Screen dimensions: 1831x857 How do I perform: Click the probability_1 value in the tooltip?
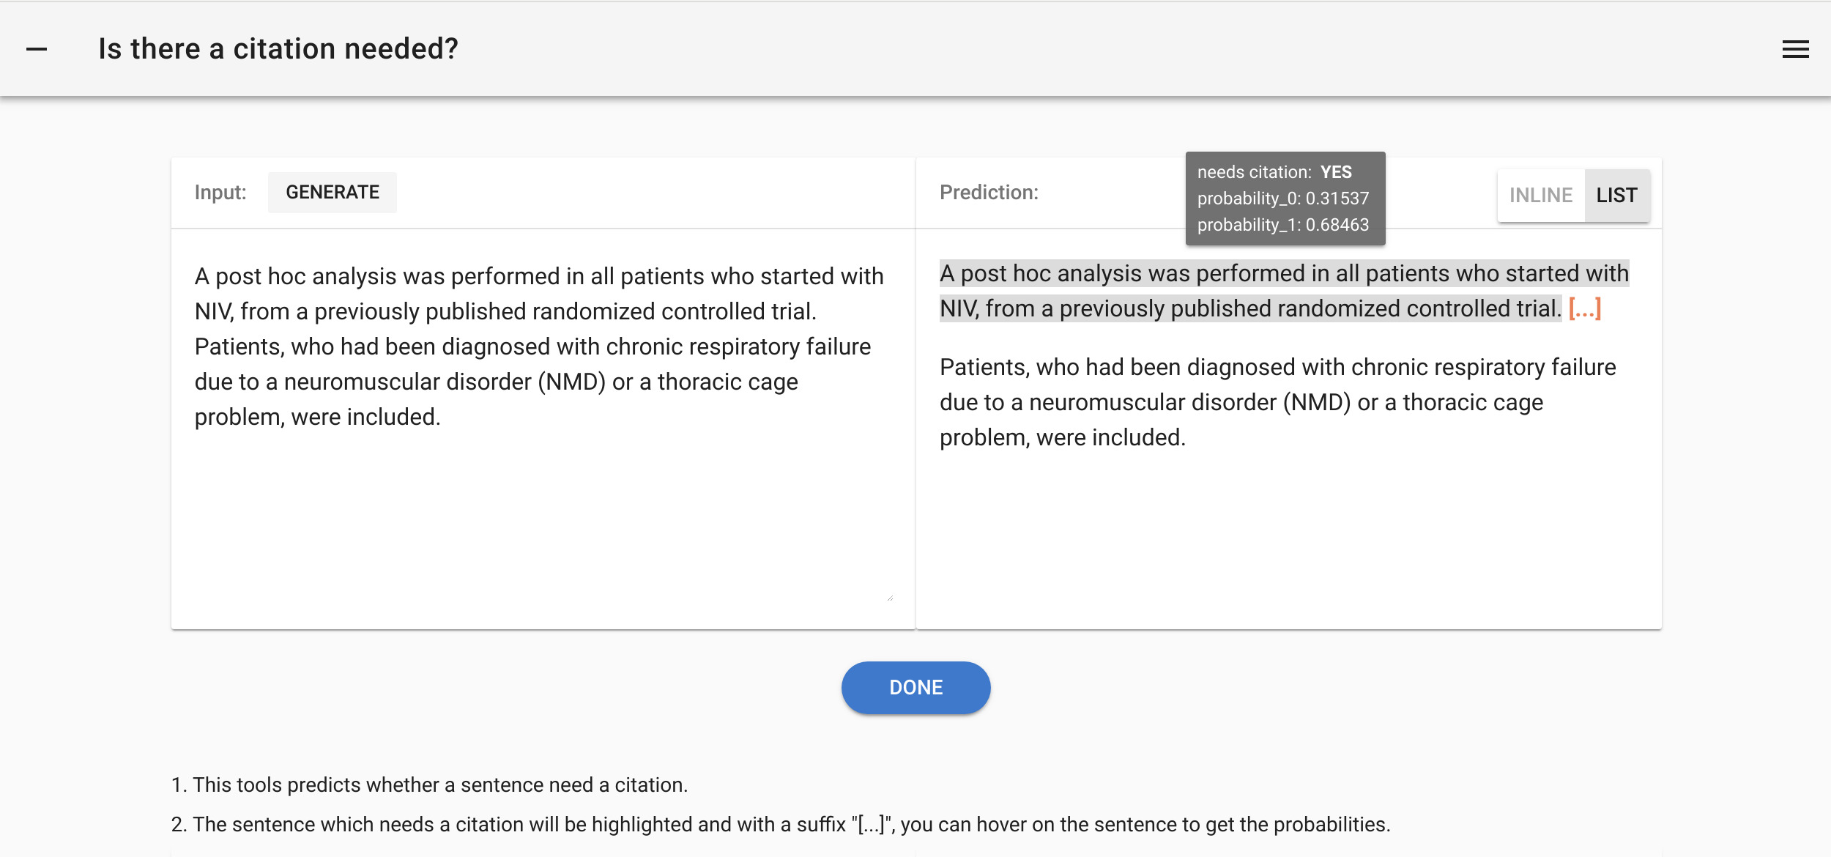click(1337, 225)
